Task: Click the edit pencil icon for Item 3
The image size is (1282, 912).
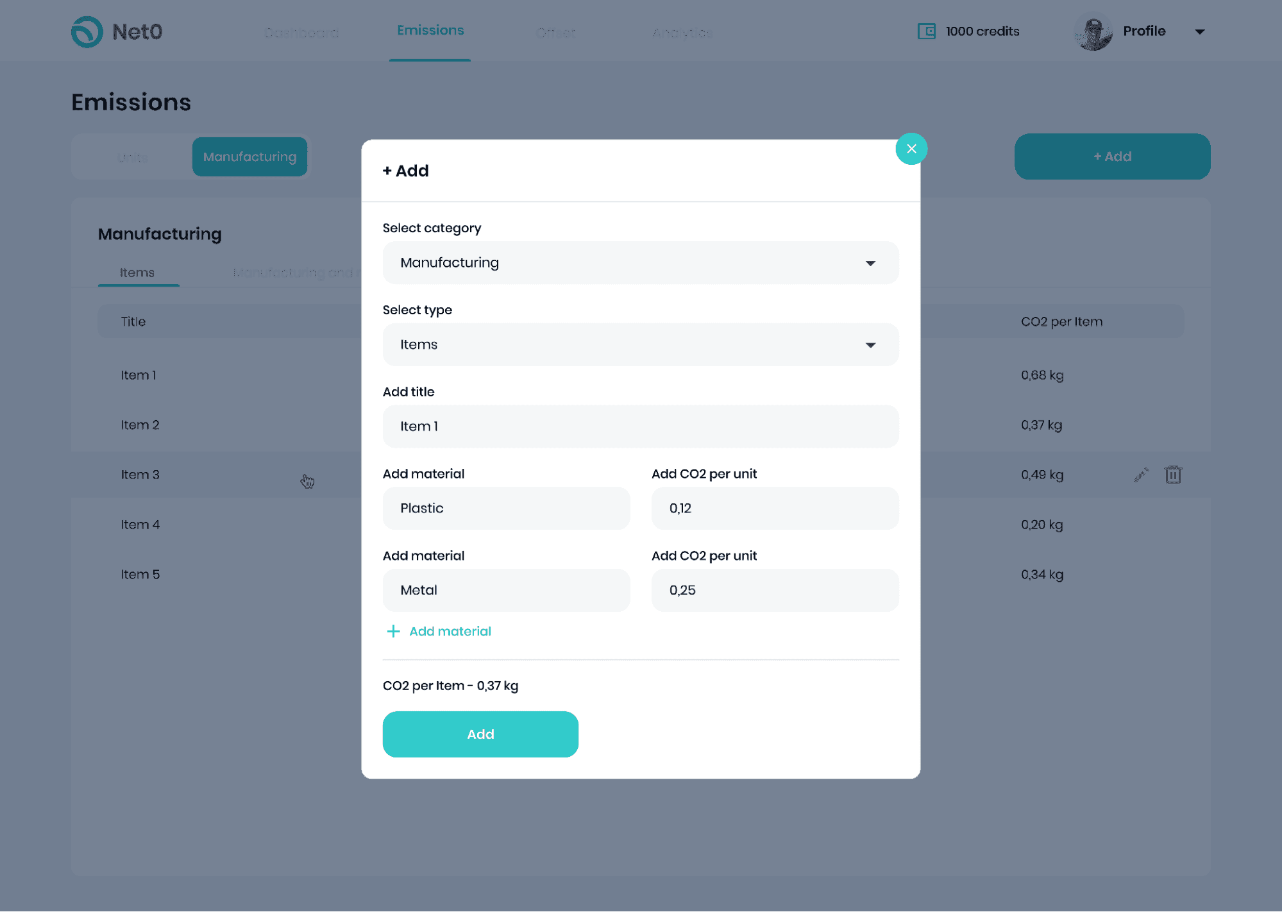Action: pyautogui.click(x=1141, y=475)
